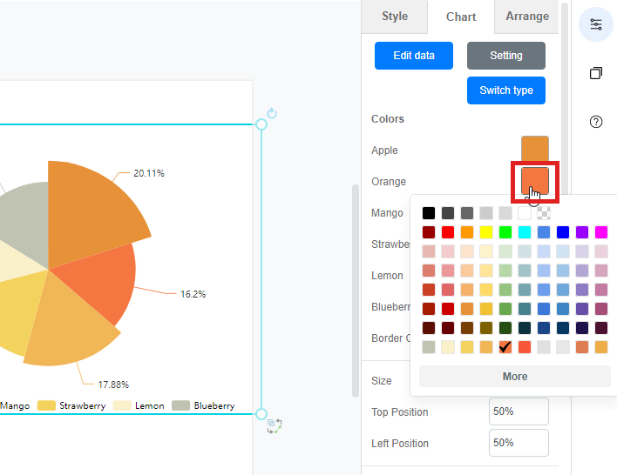Click the Left Position input field
Viewport: 617px width, 475px height.
[519, 443]
